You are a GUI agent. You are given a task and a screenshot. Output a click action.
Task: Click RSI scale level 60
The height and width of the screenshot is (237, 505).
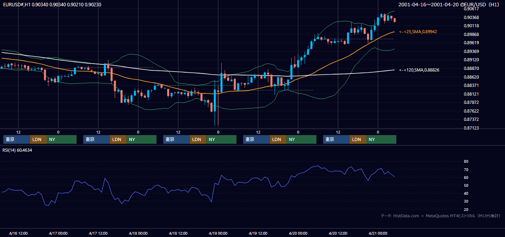466,177
